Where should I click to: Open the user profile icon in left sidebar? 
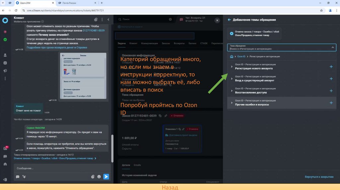[5, 55]
